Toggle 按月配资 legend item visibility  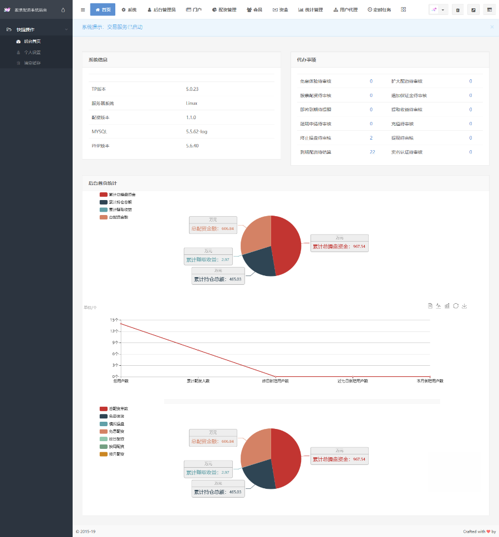(104, 454)
